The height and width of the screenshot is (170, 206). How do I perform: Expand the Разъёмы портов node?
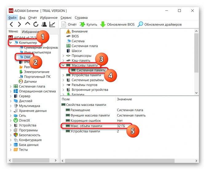pos(63,85)
